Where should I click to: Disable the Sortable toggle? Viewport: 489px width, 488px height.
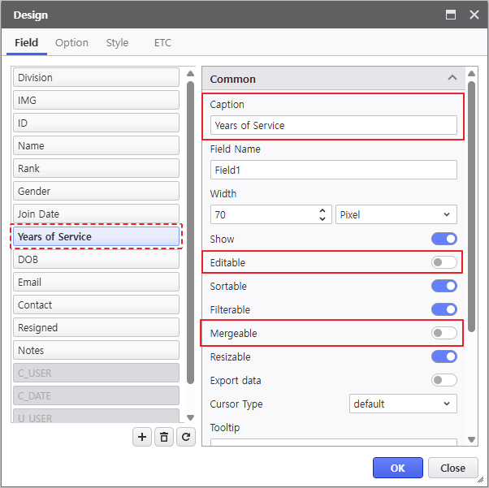pyautogui.click(x=444, y=286)
